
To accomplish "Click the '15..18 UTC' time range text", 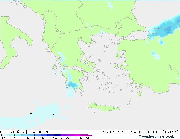I will [149, 132].
